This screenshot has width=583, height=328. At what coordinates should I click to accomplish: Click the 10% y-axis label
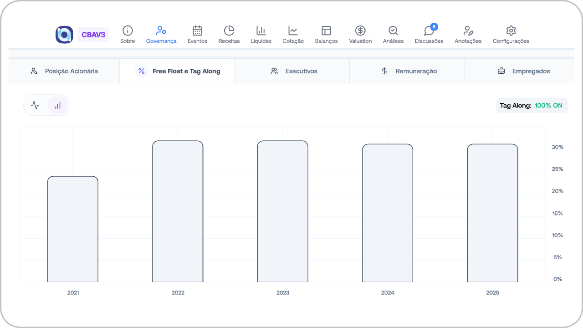pyautogui.click(x=557, y=235)
